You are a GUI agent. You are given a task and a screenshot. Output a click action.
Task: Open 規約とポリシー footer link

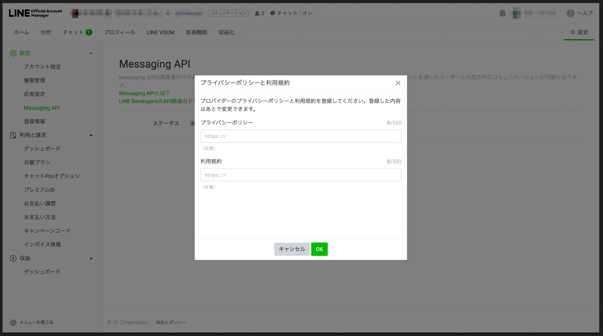171,323
